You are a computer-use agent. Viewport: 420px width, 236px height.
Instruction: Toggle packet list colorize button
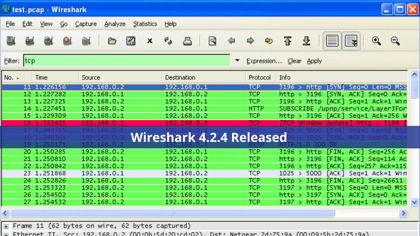coord(332,41)
